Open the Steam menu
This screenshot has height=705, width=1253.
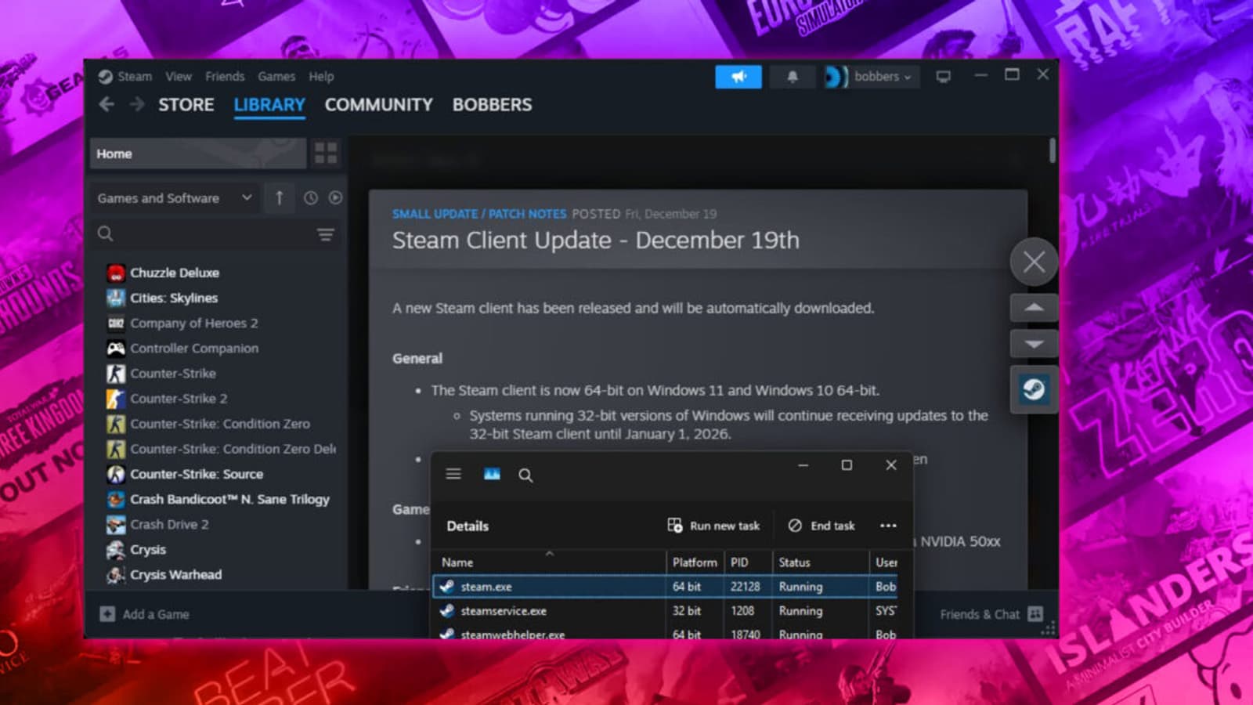pos(135,77)
